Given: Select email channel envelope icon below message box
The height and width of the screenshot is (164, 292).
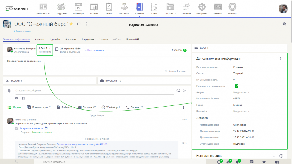Looking at the screenshot, I should (16, 98).
